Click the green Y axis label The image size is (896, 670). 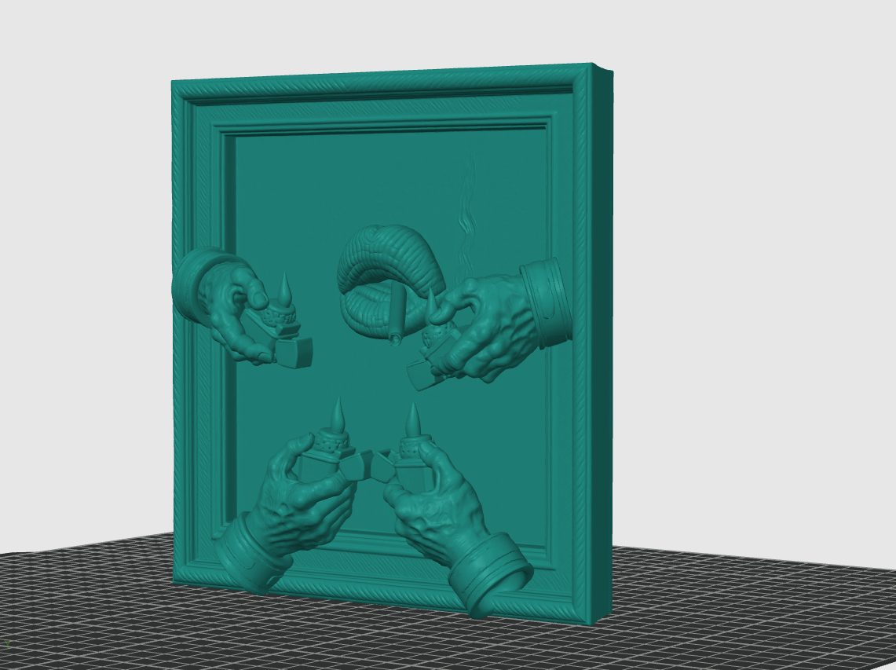point(7,644)
